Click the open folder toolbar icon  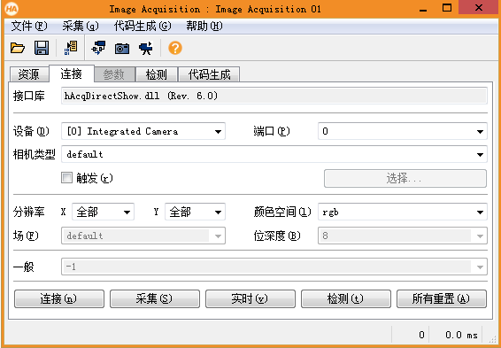coord(17,48)
